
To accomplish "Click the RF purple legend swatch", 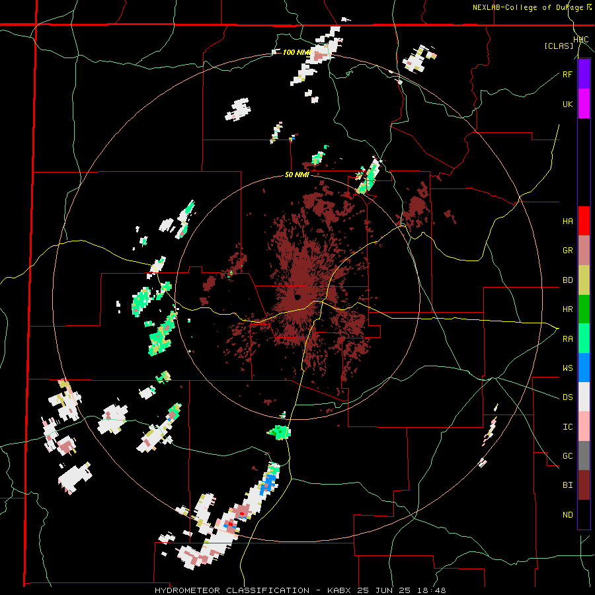I will pos(584,74).
